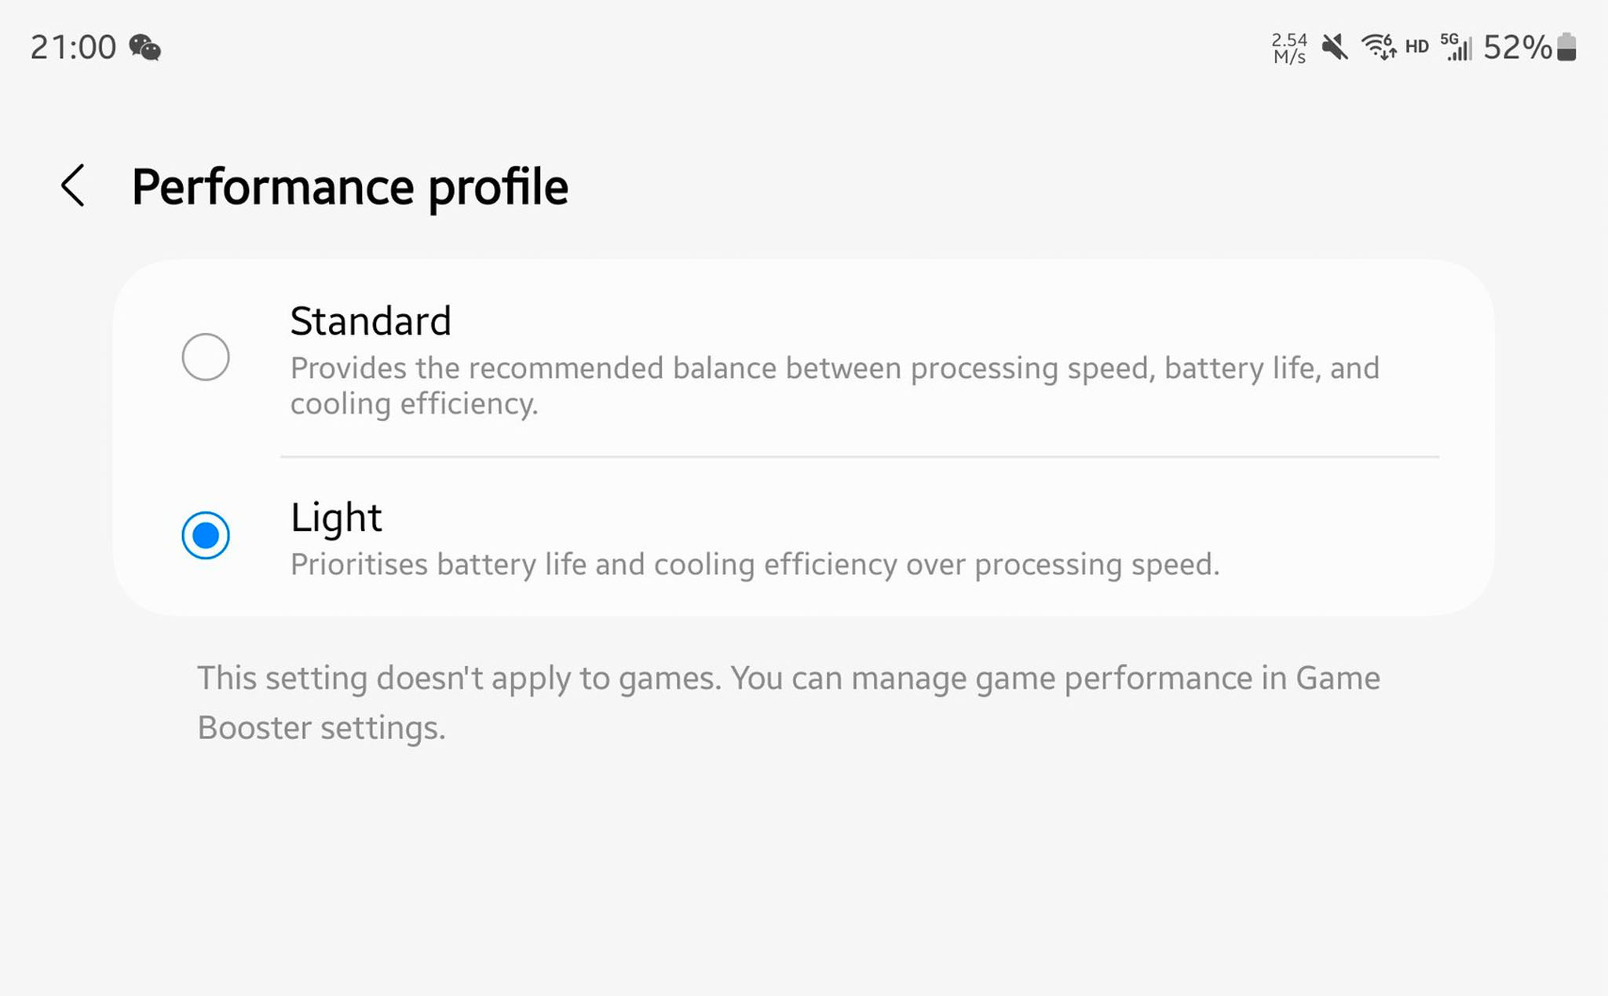Tap the WeChat notification icon in status bar
The height and width of the screenshot is (996, 1608).
pyautogui.click(x=145, y=48)
